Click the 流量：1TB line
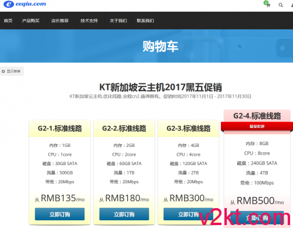 click(x=124, y=173)
